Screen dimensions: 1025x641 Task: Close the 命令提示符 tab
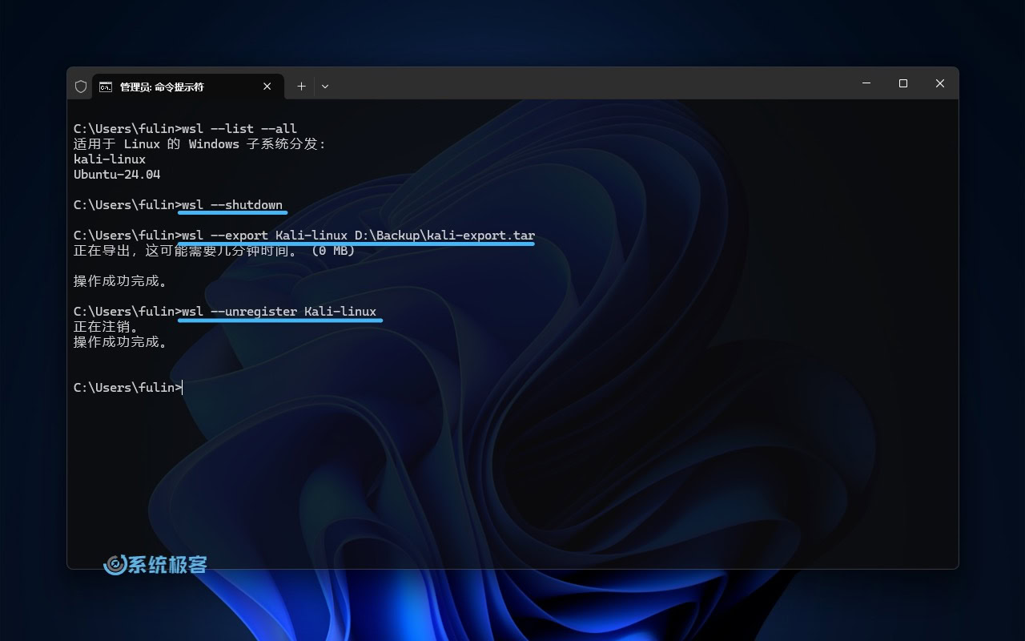269,87
